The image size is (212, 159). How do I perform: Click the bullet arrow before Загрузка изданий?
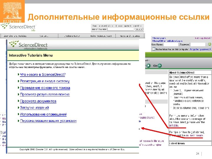point(19,108)
